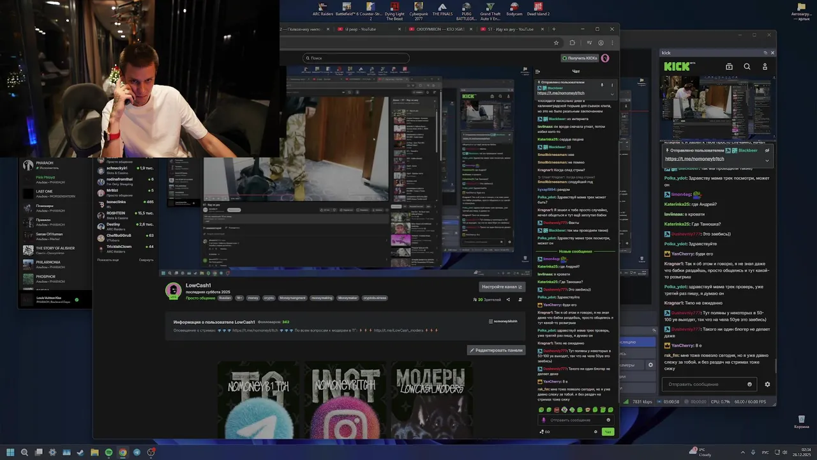This screenshot has width=817, height=460.
Task: Click crypto tag under LowCash1
Action: tap(269, 298)
